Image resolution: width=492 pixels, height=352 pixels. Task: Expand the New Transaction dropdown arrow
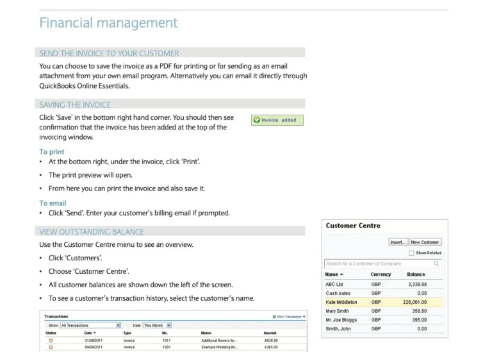click(x=305, y=317)
